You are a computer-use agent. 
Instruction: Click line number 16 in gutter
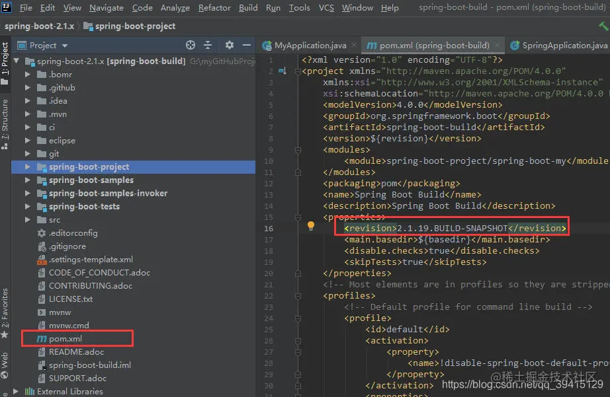[x=269, y=229]
